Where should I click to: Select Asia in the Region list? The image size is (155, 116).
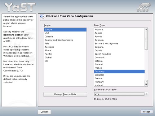click(65, 44)
